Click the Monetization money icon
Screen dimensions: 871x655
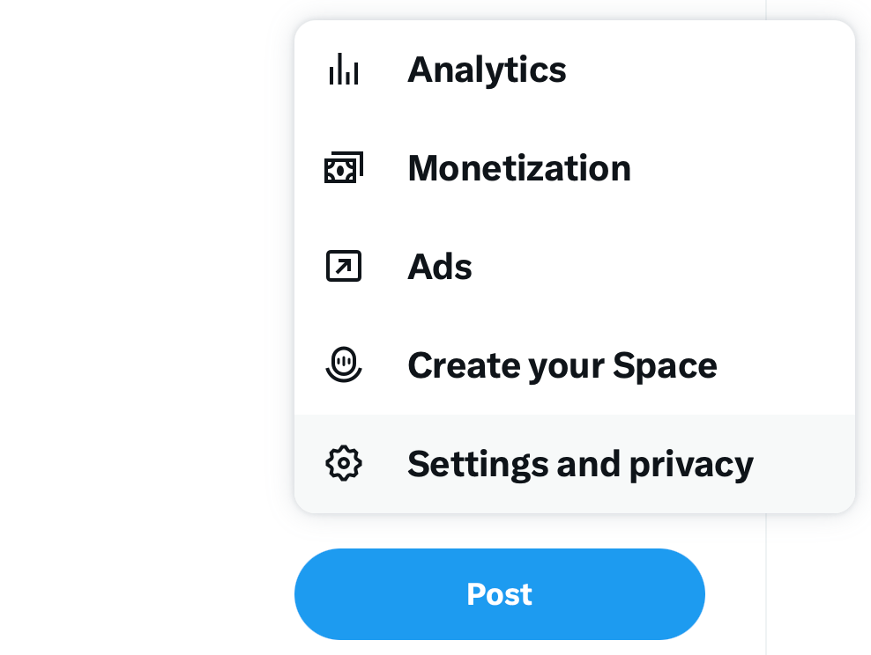tap(344, 167)
